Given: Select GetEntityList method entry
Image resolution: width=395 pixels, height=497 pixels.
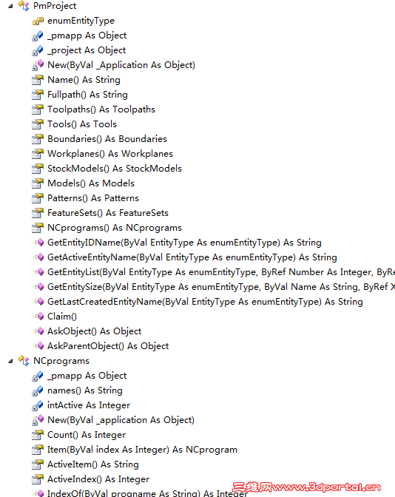Looking at the screenshot, I should coord(221,272).
